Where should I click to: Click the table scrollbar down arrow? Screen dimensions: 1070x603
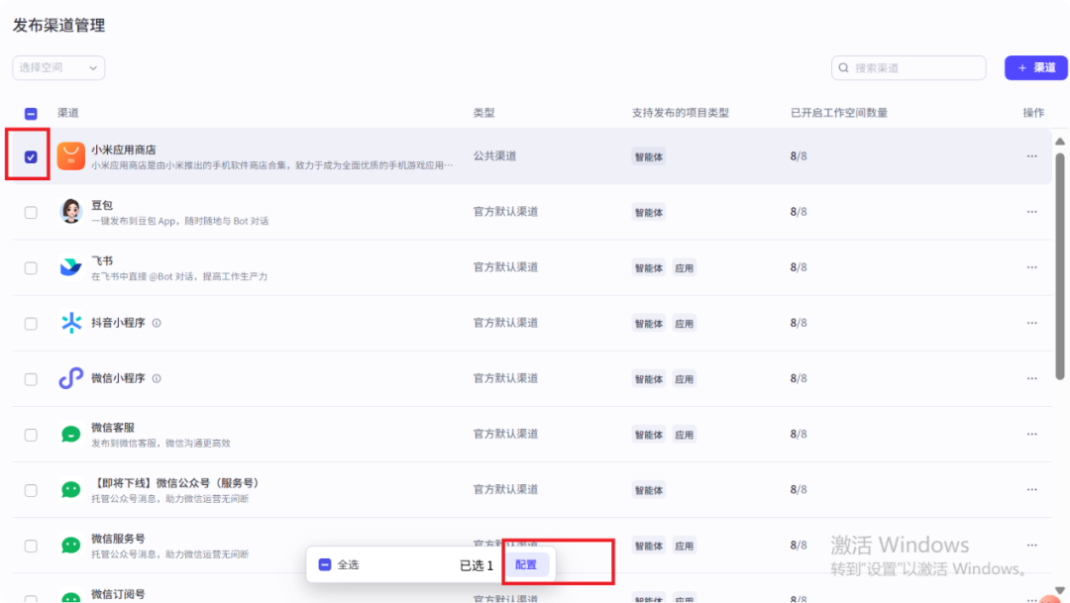(1060, 591)
